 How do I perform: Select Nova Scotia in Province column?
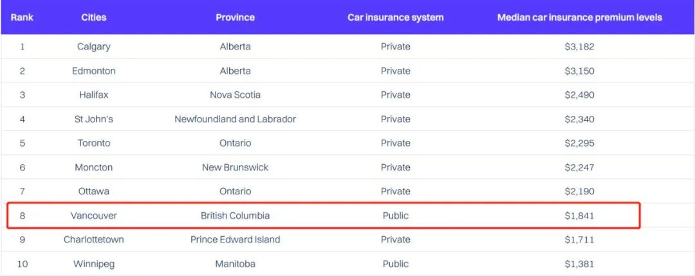(235, 95)
